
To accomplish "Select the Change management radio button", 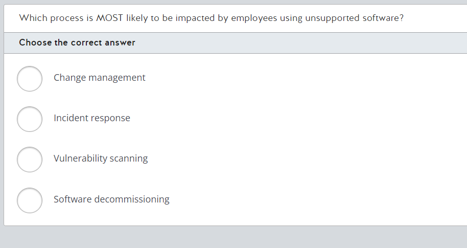I will [x=30, y=79].
